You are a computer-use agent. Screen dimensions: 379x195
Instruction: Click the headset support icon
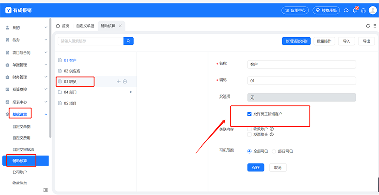(363, 11)
